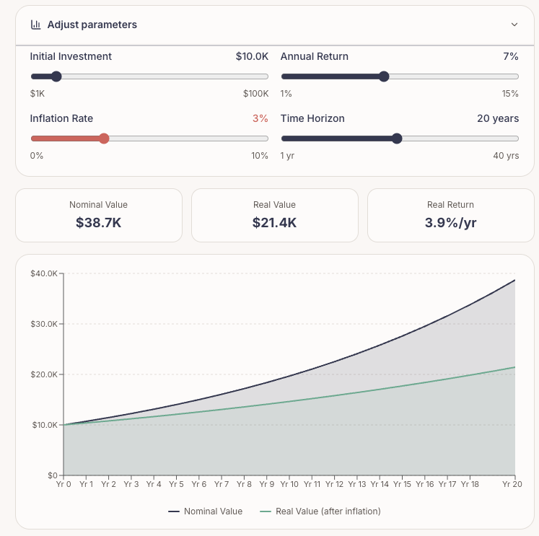539x536 pixels.
Task: Toggle the Real Value (after inflation) legend label
Action: pos(328,511)
